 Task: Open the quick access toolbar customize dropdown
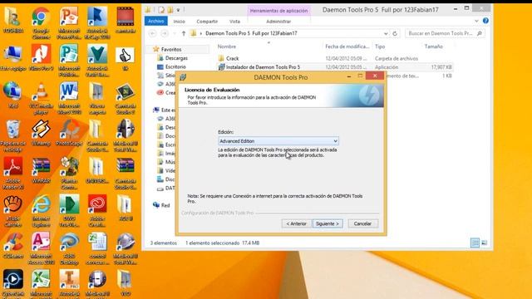coord(178,10)
